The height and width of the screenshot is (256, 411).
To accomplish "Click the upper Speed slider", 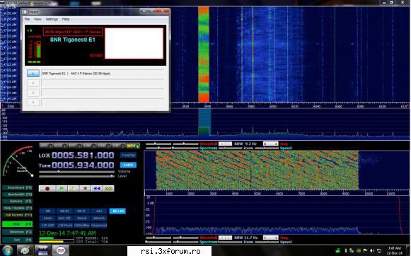I will pos(267,149).
